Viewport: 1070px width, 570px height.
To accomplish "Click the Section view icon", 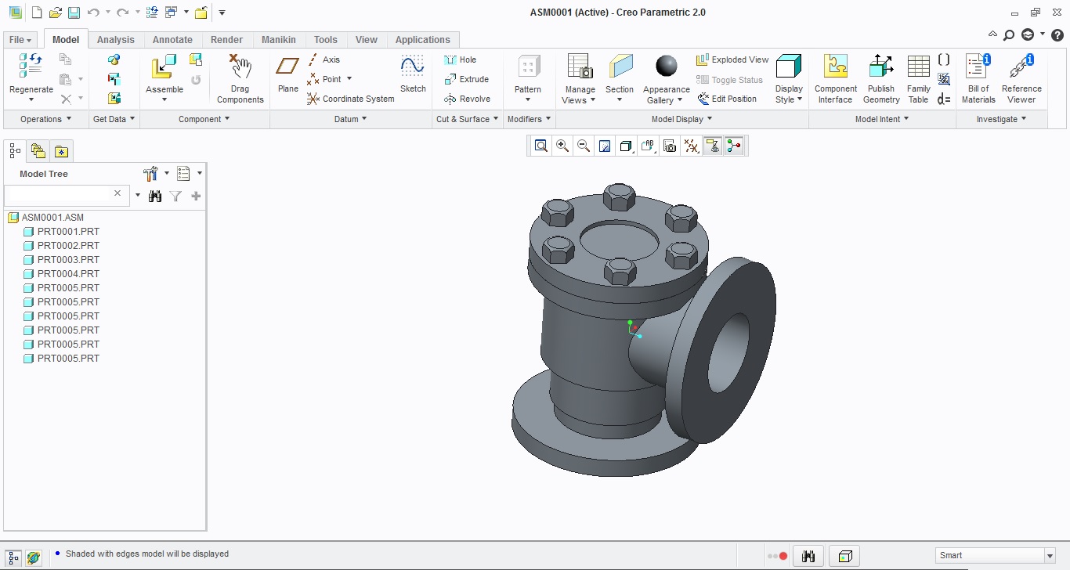I will coord(620,75).
